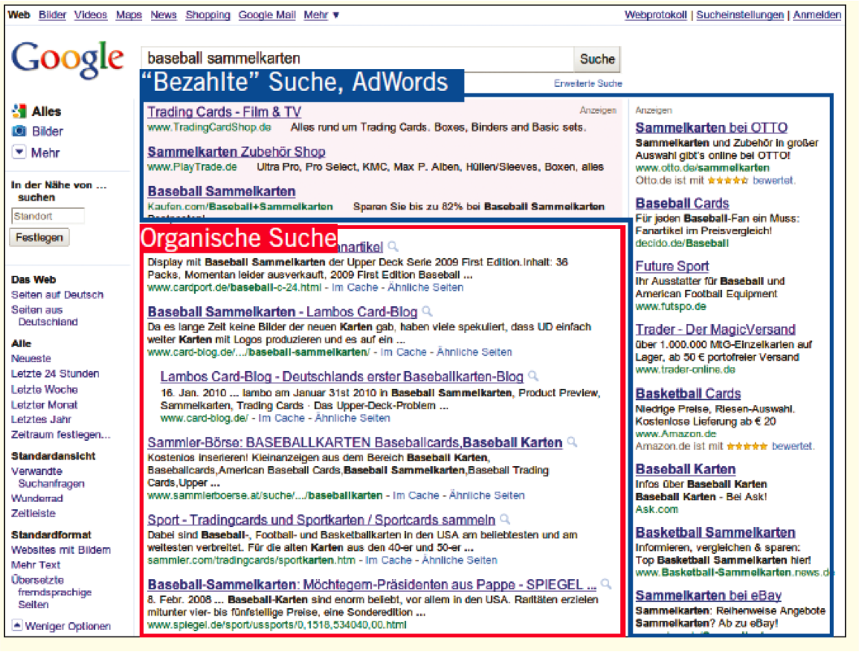
Task: Open Basketball Cards Amazon ad
Action: pyautogui.click(x=688, y=394)
